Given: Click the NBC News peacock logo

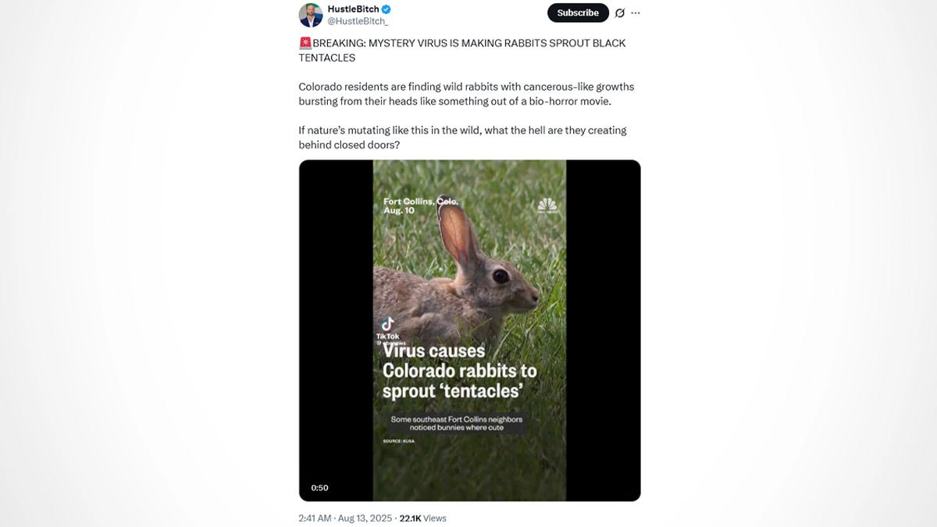Looking at the screenshot, I should coord(547,205).
